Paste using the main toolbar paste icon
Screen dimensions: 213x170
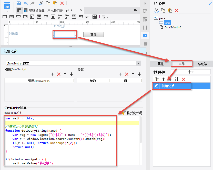[55, 3]
